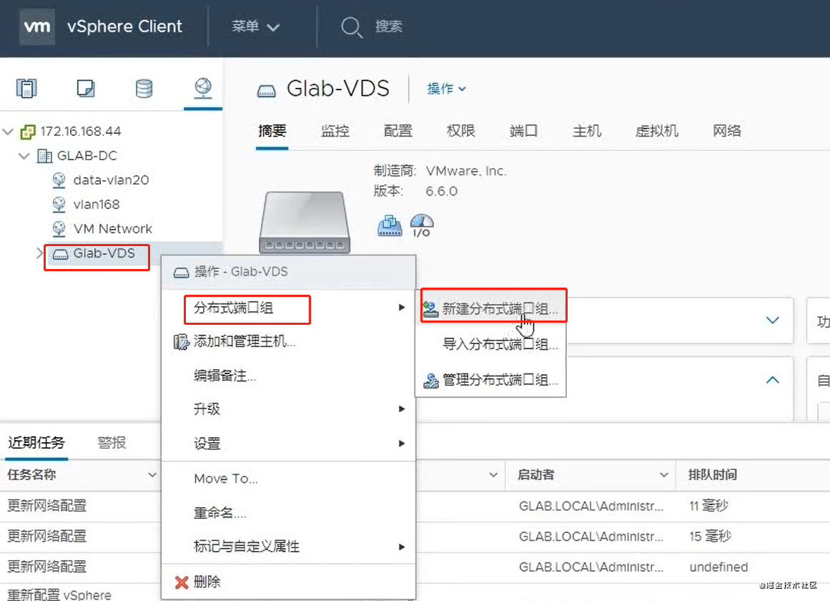Screen dimensions: 830x601
Task: Choose 重命名 menu entry
Action: 289,513
